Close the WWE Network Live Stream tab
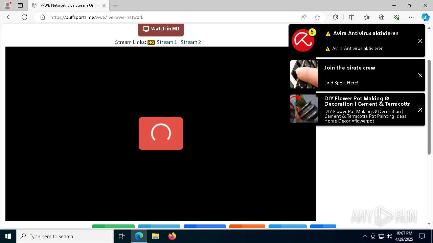Screen dimensions: 433x243 [104, 5]
